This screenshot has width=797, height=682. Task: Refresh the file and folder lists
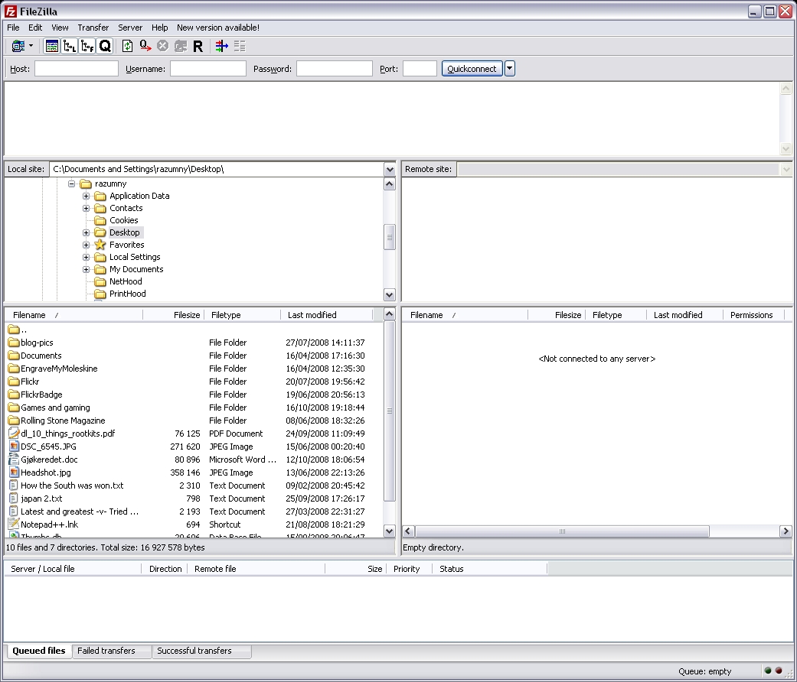pos(127,46)
